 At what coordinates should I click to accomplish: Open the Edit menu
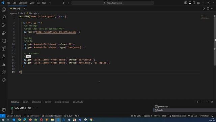click(14, 3)
